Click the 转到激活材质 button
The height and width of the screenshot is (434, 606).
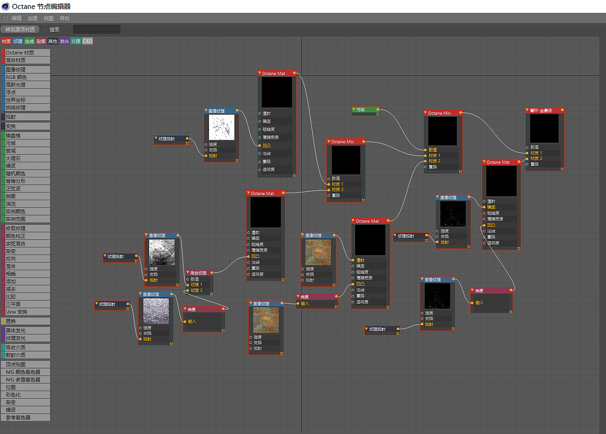coord(20,29)
